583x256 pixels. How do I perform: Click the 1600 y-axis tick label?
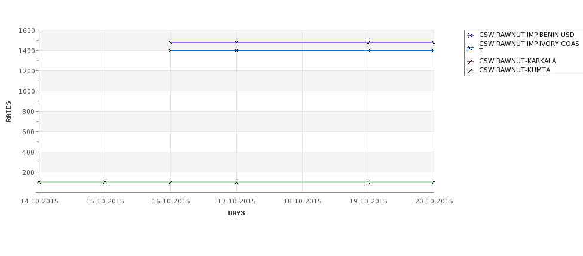[27, 30]
